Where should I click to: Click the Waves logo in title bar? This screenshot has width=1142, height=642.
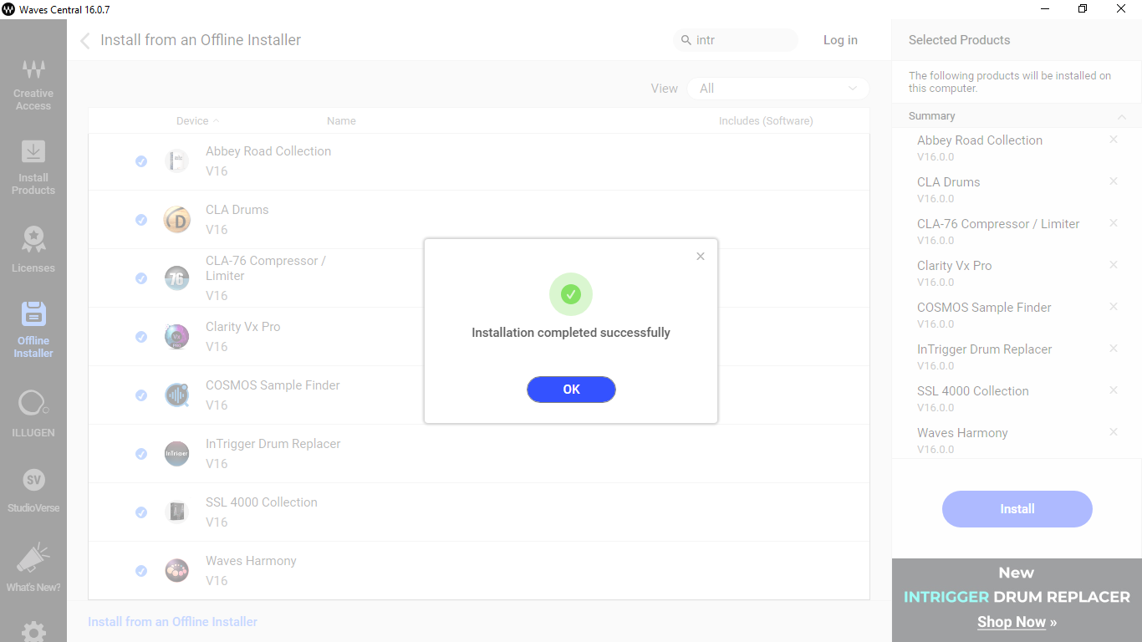pos(9,9)
